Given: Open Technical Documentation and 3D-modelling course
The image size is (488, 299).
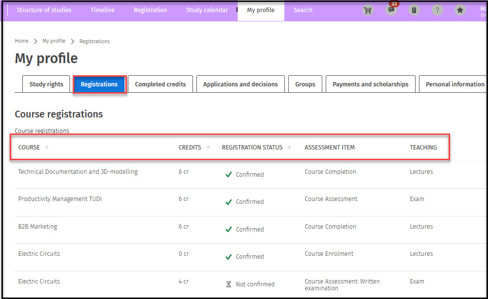Looking at the screenshot, I should click(x=78, y=172).
